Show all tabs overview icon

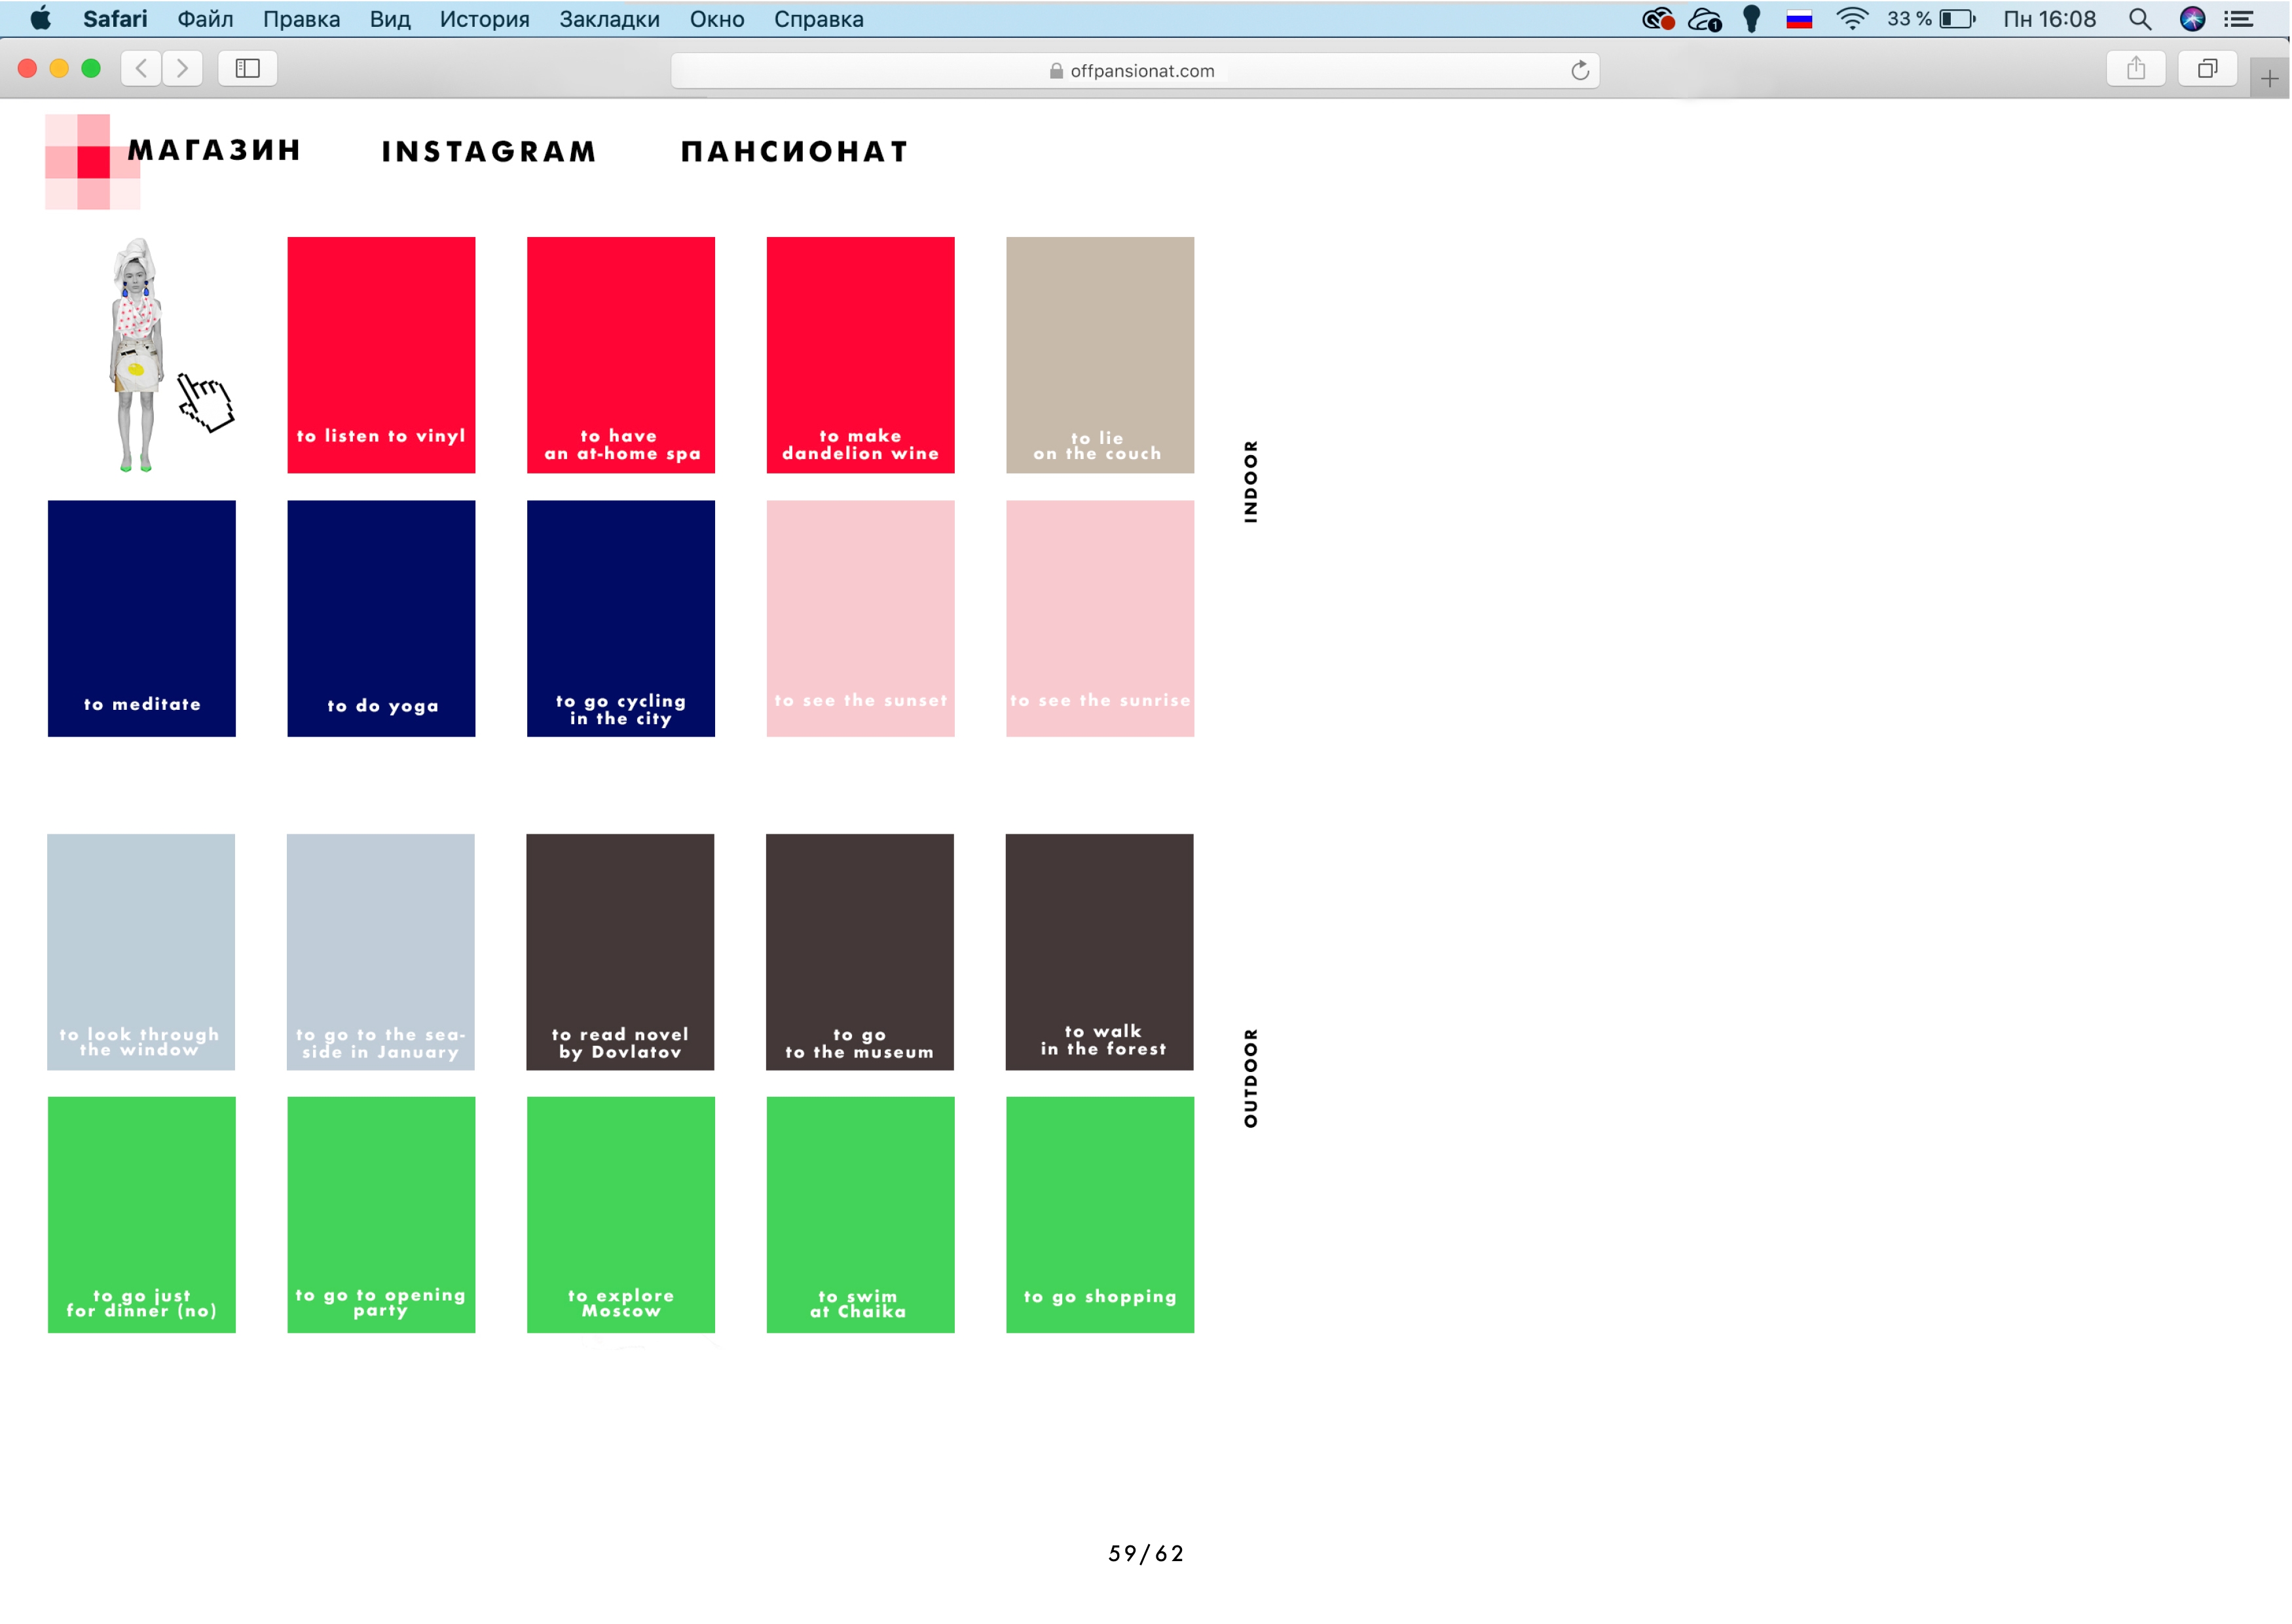2207,68
